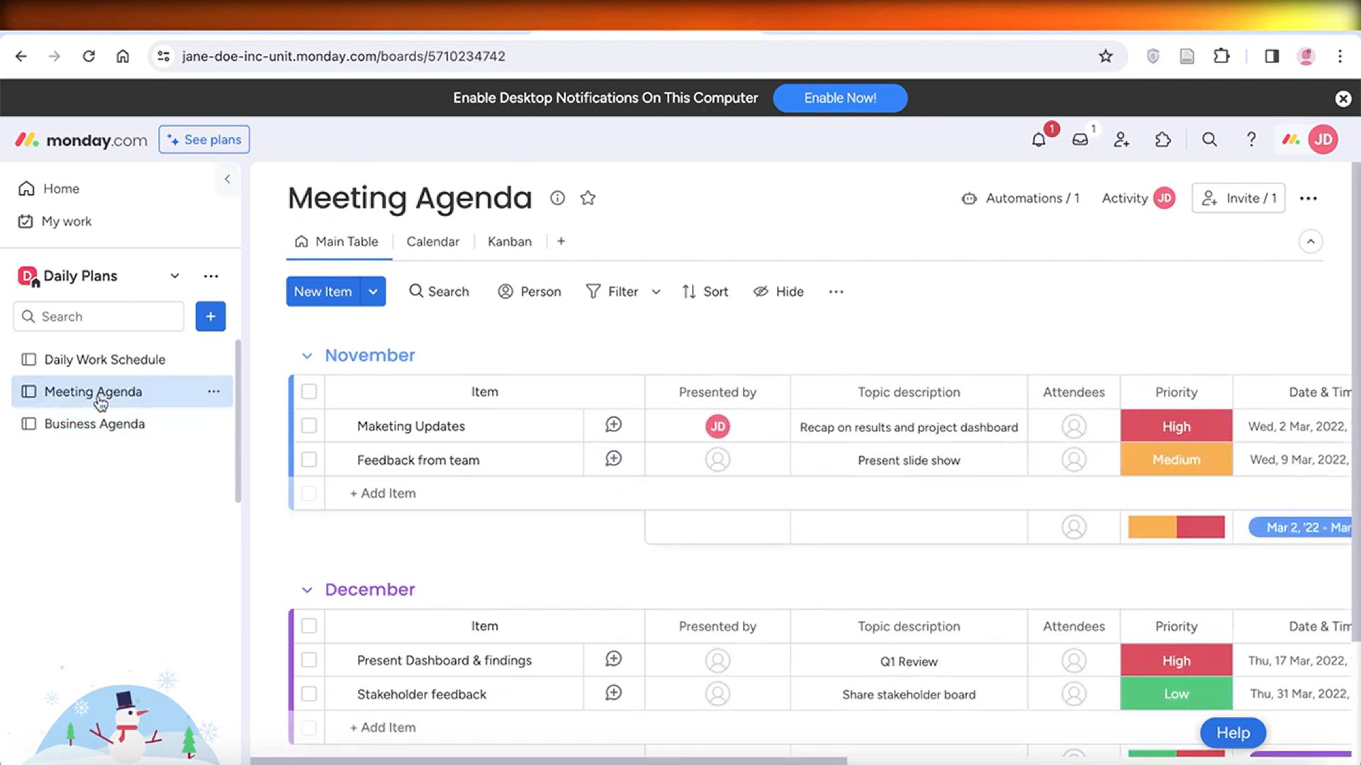Viewport: 1361px width, 765px height.
Task: Click the browser address bar URL
Action: coord(344,56)
